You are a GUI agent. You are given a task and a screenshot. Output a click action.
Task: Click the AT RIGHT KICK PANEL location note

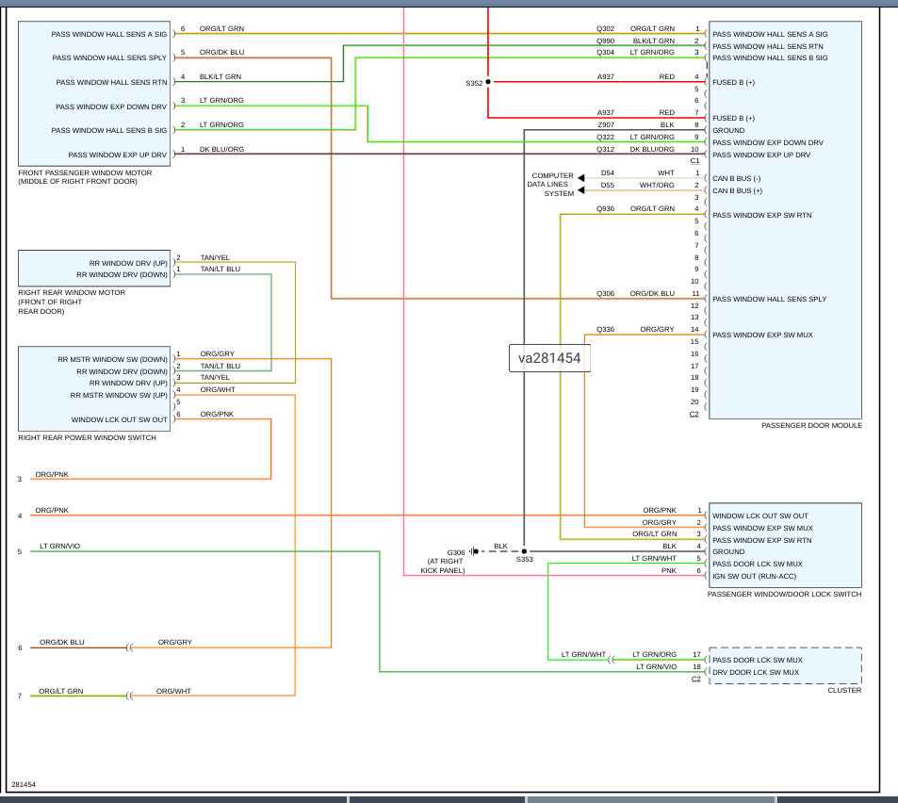tap(443, 565)
